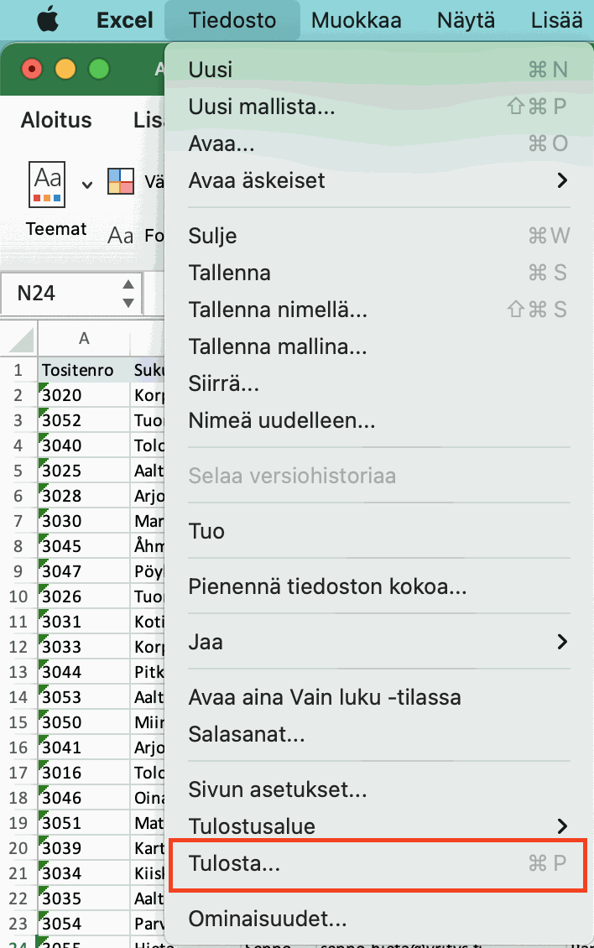Select row 5 header

18,471
